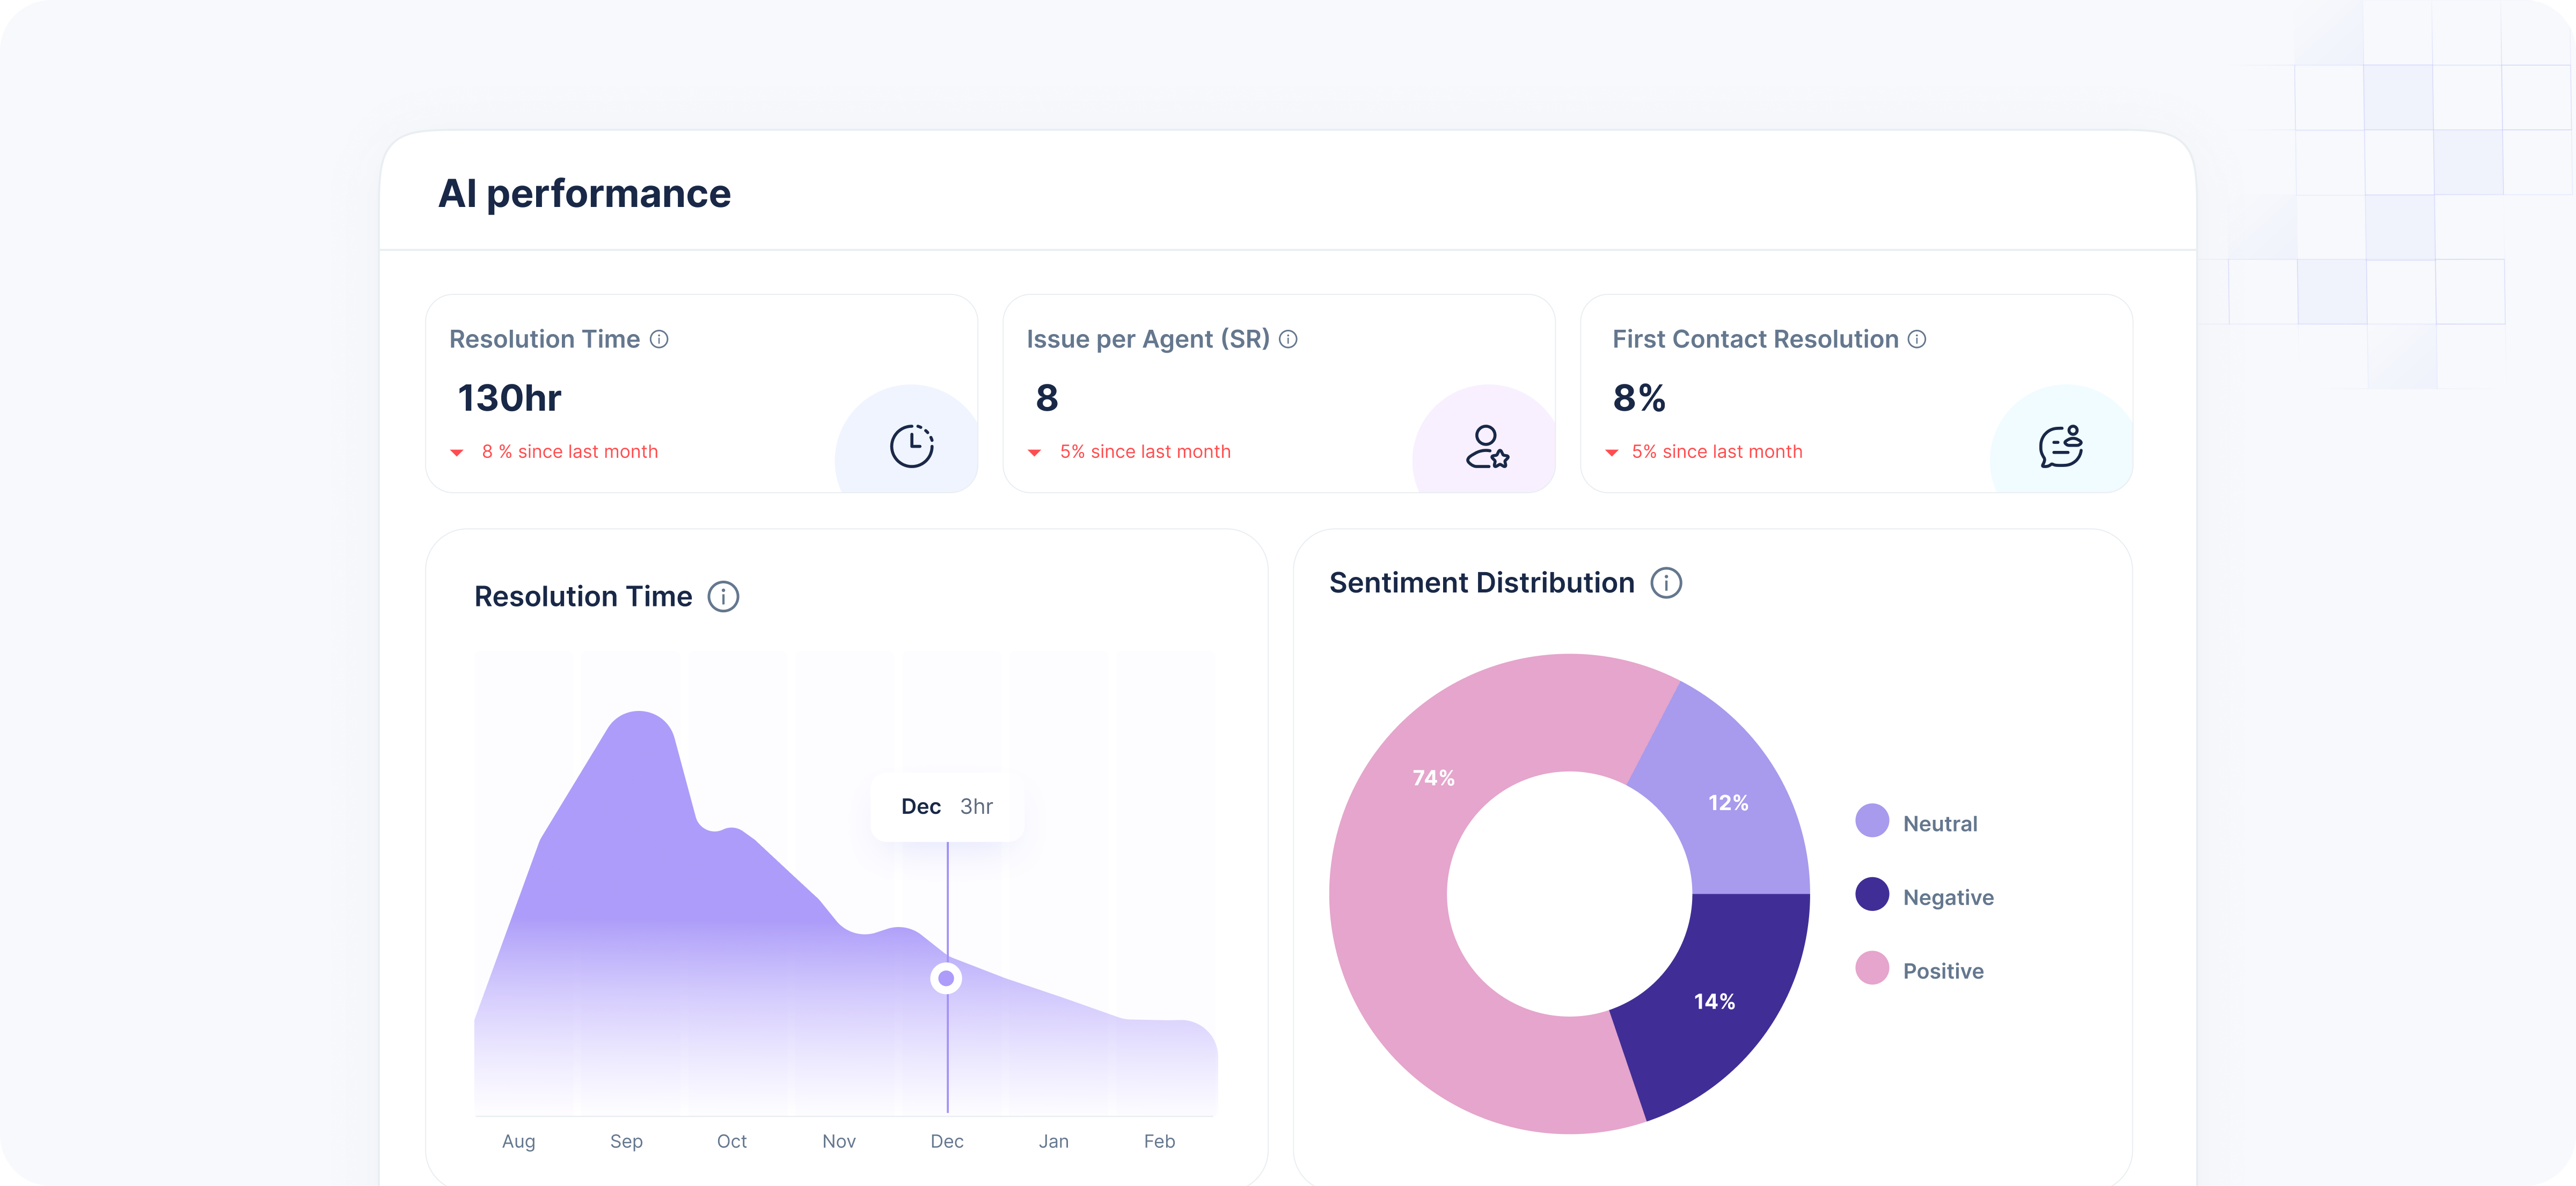Image resolution: width=2576 pixels, height=1186 pixels.
Task: Select Sep on the chart axis
Action: point(626,1141)
